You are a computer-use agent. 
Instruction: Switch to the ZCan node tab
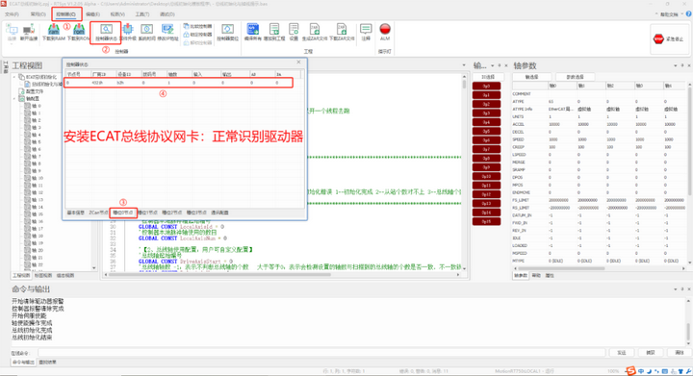click(x=98, y=213)
